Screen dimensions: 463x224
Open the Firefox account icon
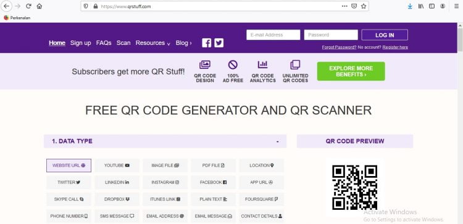tap(443, 6)
